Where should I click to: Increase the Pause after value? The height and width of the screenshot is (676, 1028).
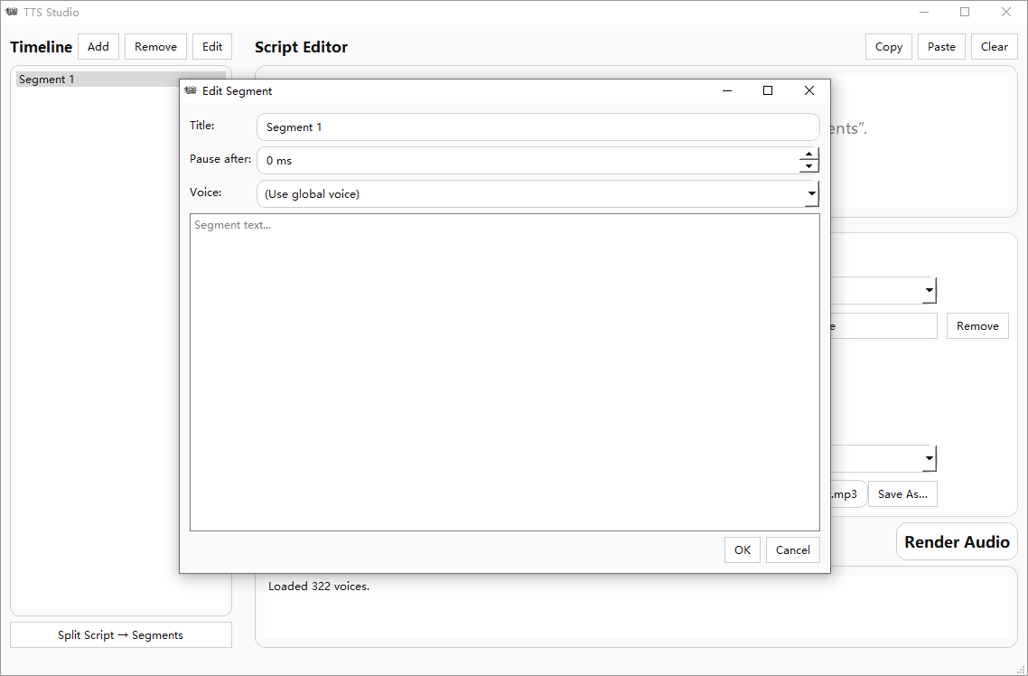[809, 155]
